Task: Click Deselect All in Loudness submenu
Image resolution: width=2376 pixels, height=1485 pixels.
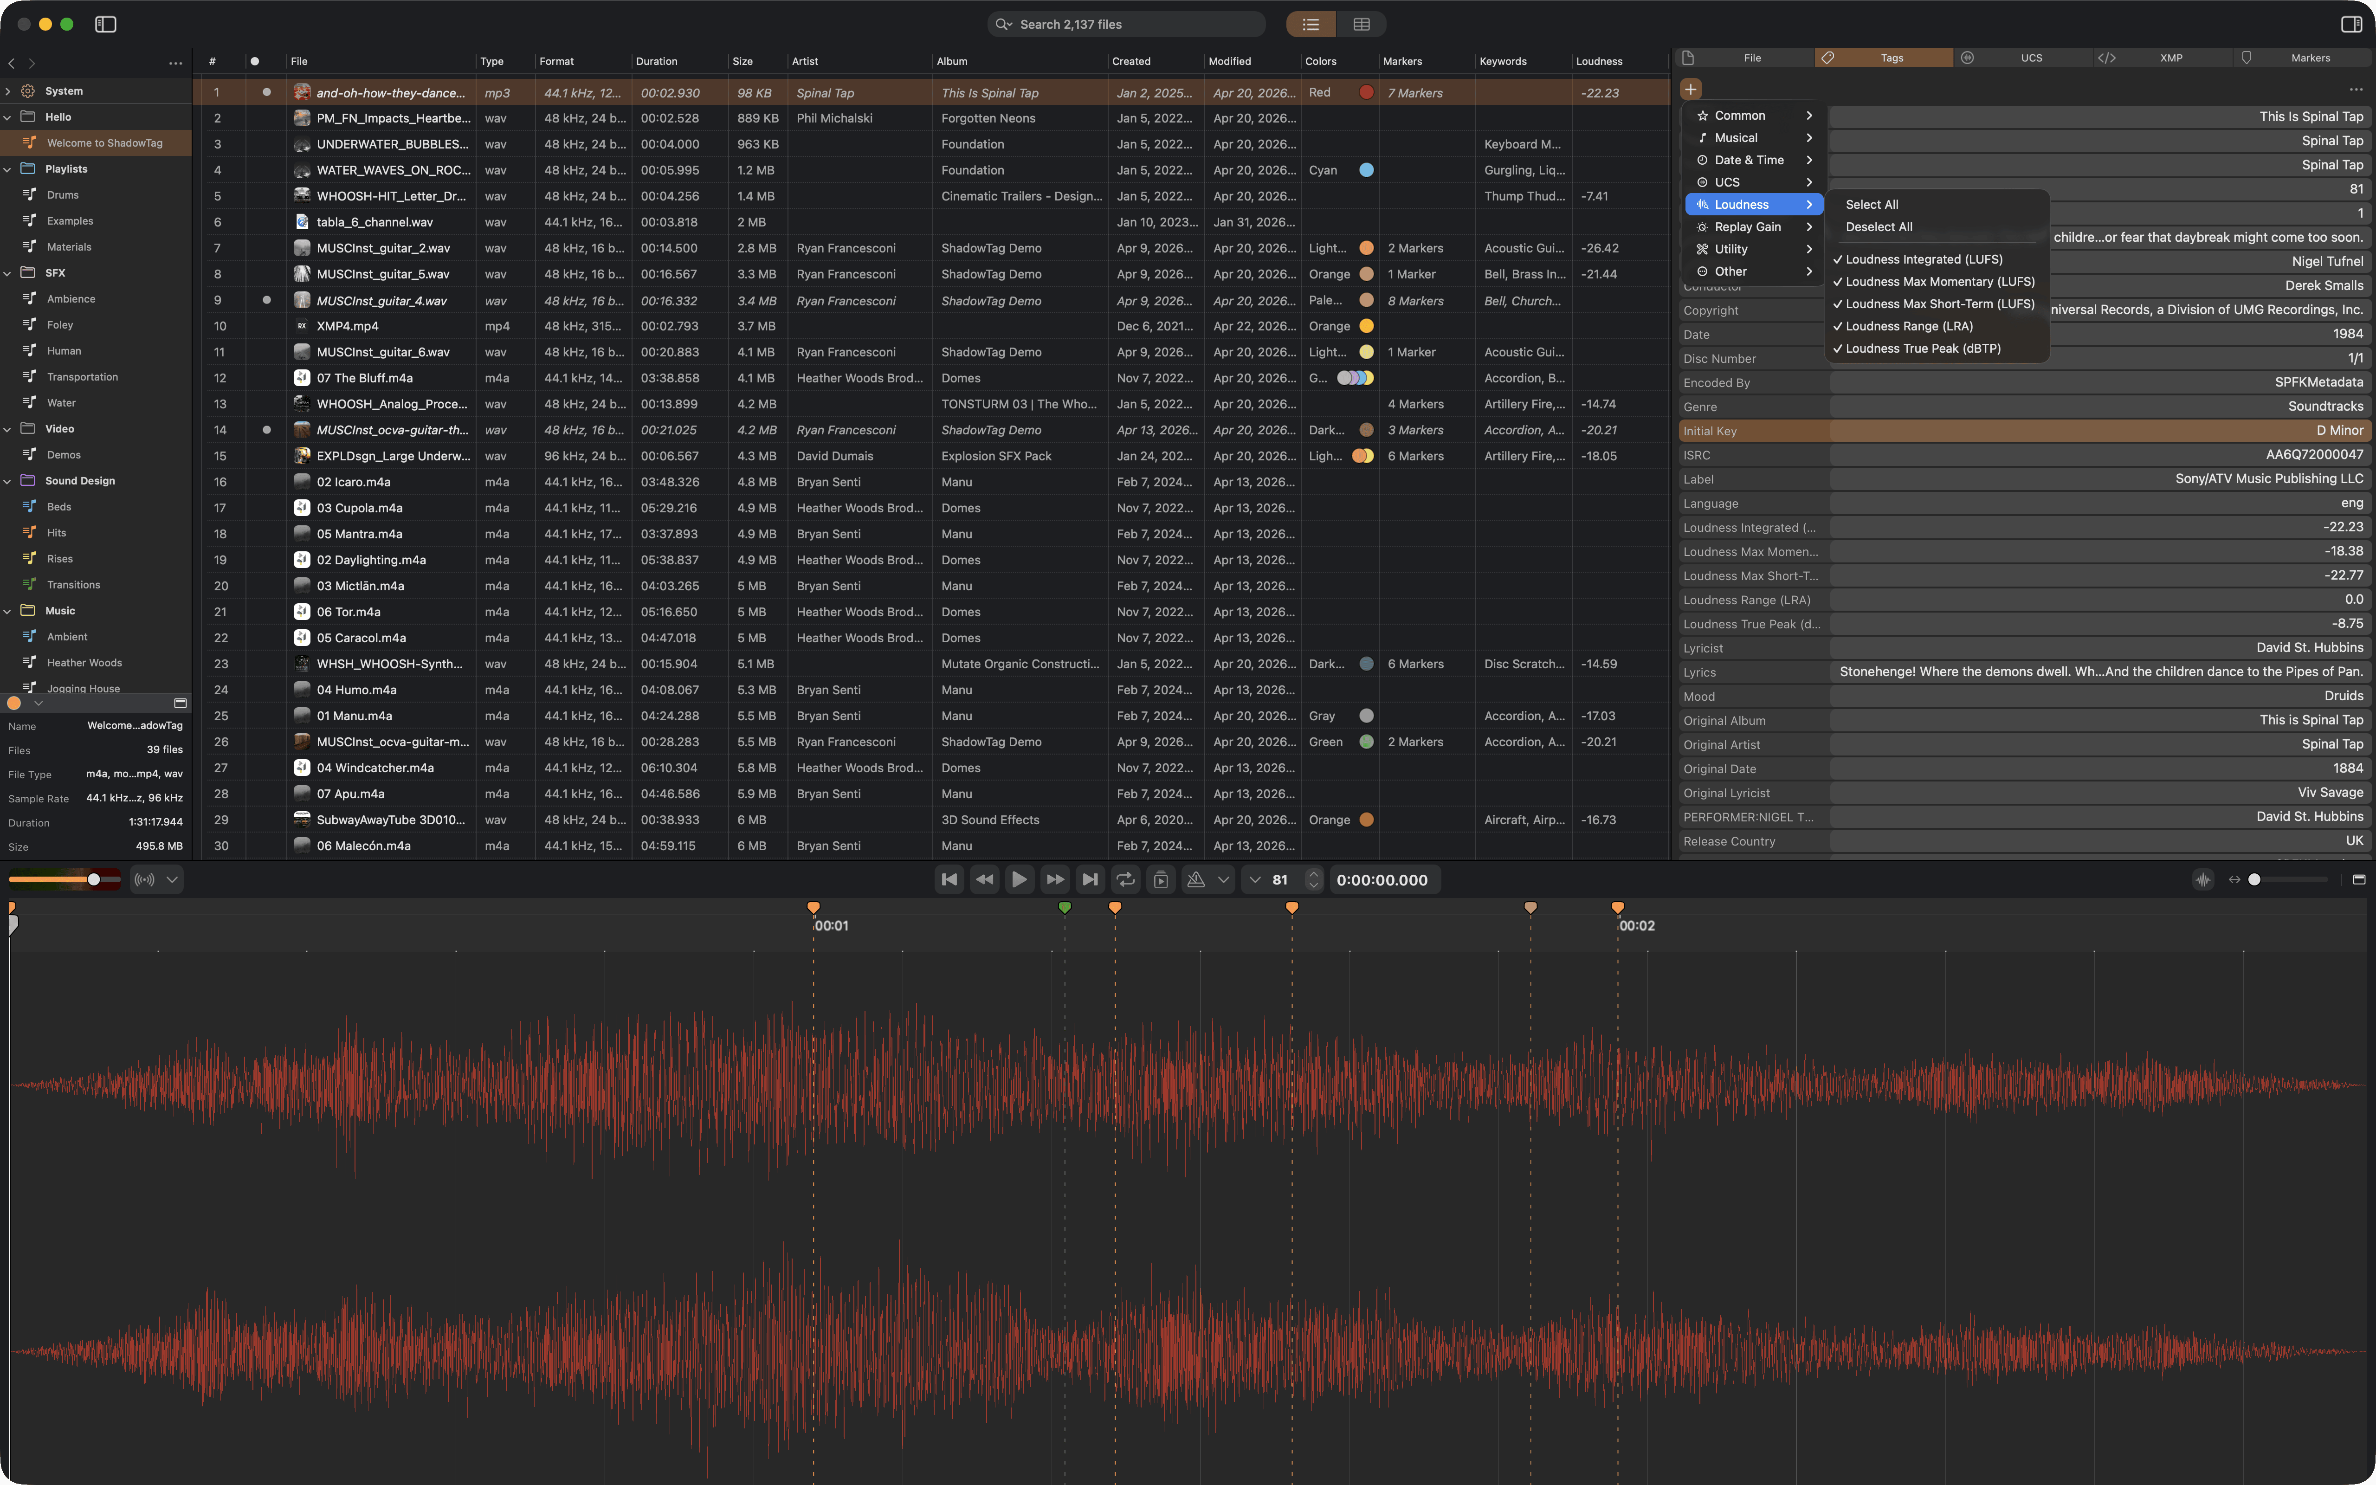Action: 1878,227
